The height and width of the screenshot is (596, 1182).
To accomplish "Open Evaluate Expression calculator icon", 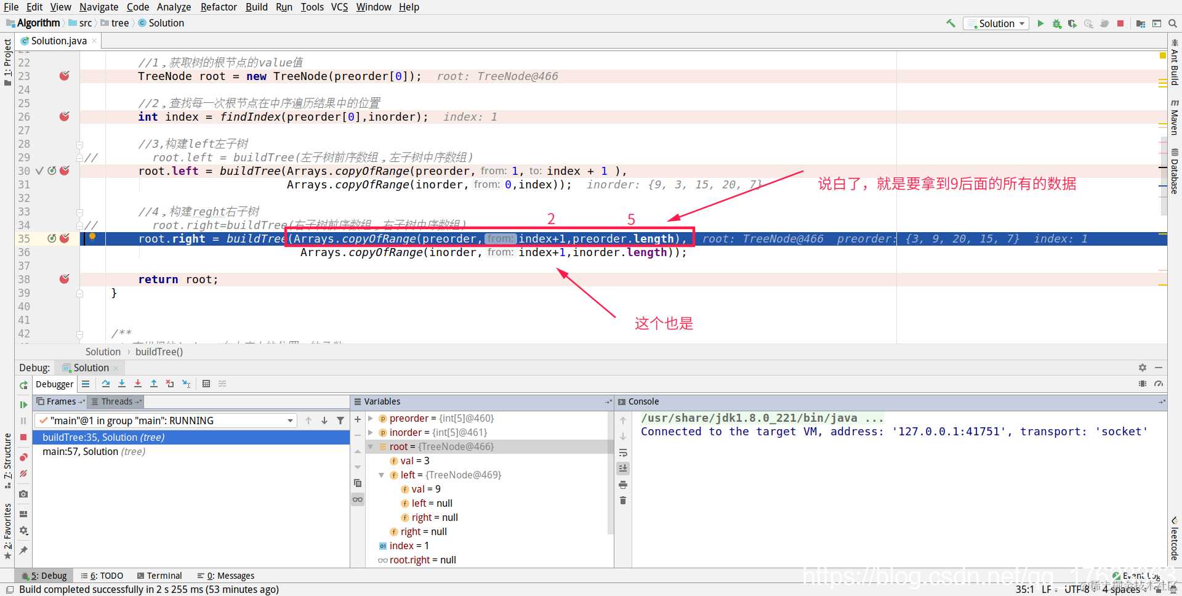I will (x=206, y=384).
